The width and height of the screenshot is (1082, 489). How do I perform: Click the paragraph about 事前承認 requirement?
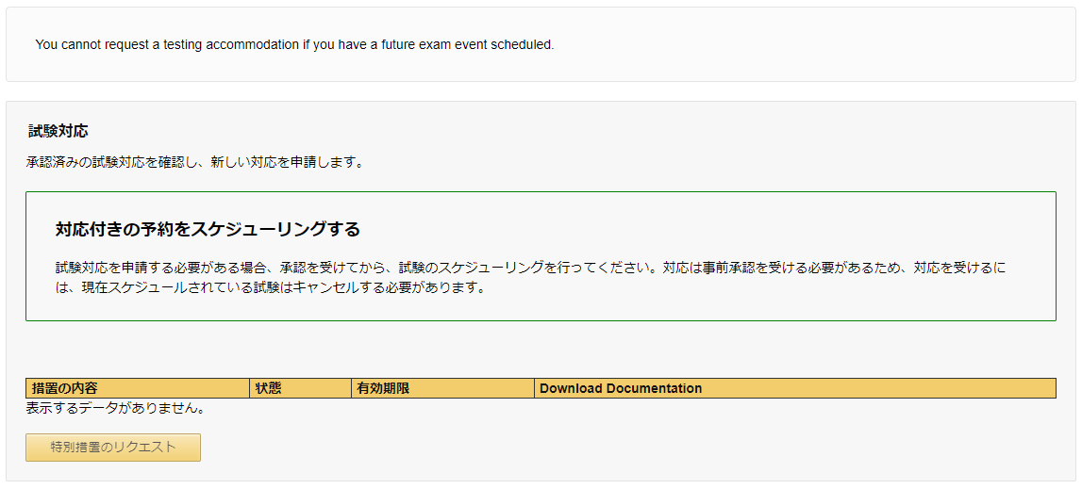(x=531, y=277)
